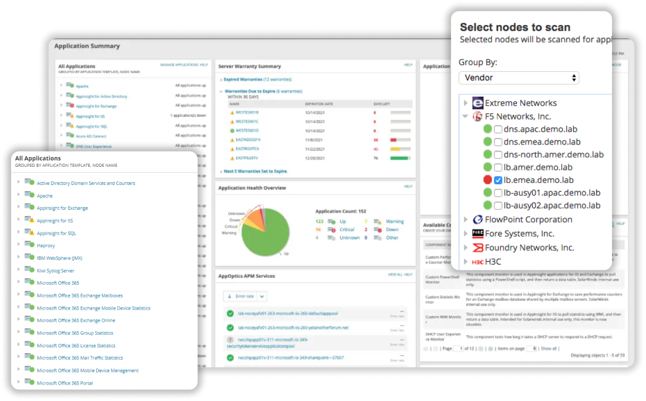The height and width of the screenshot is (401, 646).
Task: Open the Group By Vendor dropdown
Action: [x=519, y=78]
